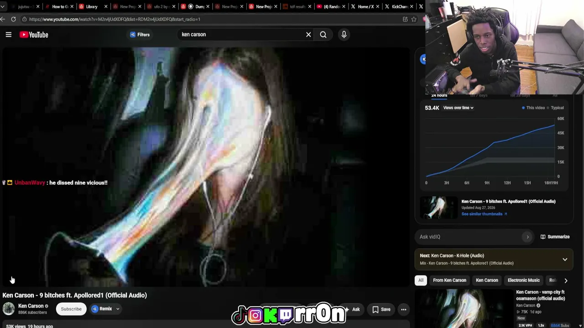Click the vidIQ Remix button

tap(101, 309)
